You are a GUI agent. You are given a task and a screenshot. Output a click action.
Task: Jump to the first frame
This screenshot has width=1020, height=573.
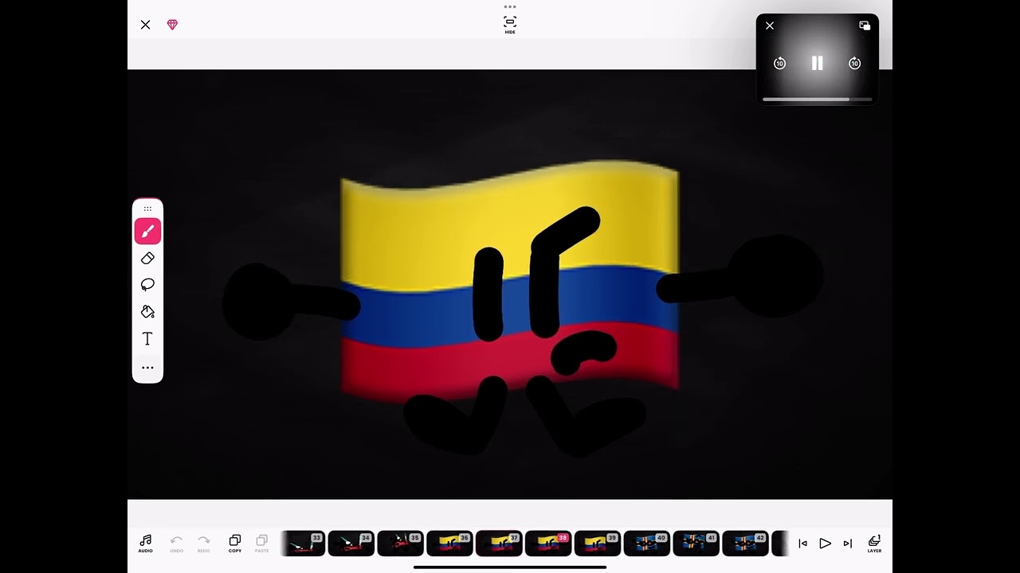pyautogui.click(x=802, y=544)
